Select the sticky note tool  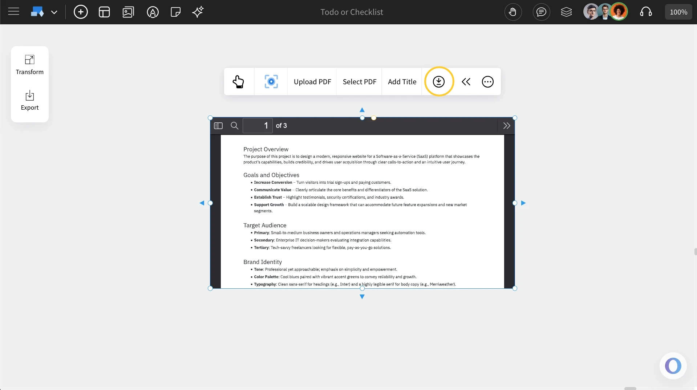(175, 12)
